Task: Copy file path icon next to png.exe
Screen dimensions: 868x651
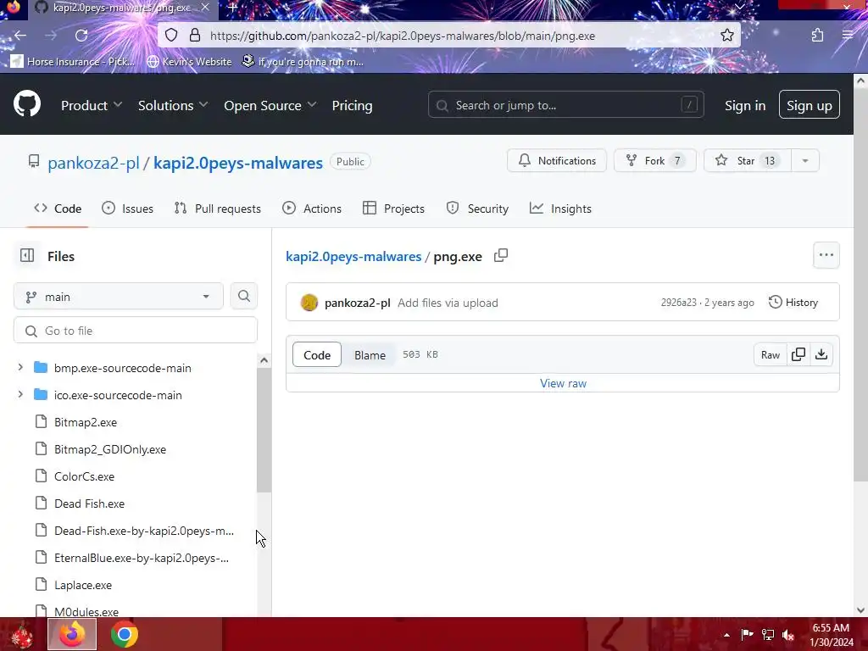Action: (500, 255)
